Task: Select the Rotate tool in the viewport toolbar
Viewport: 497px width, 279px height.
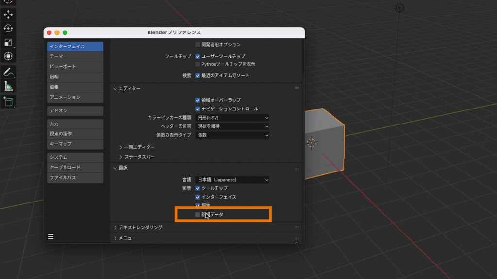Action: 8,29
